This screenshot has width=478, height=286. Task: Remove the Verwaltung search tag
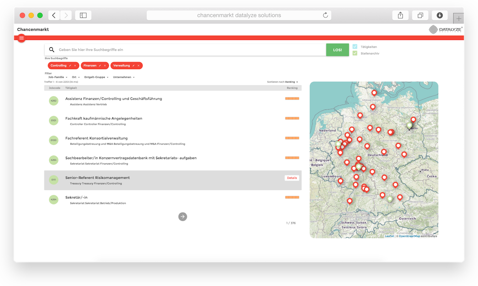(x=138, y=66)
